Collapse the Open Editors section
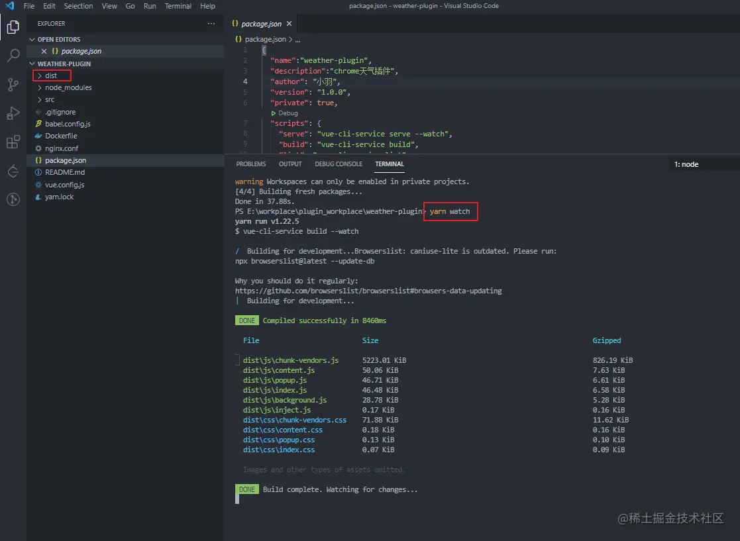 click(32, 39)
